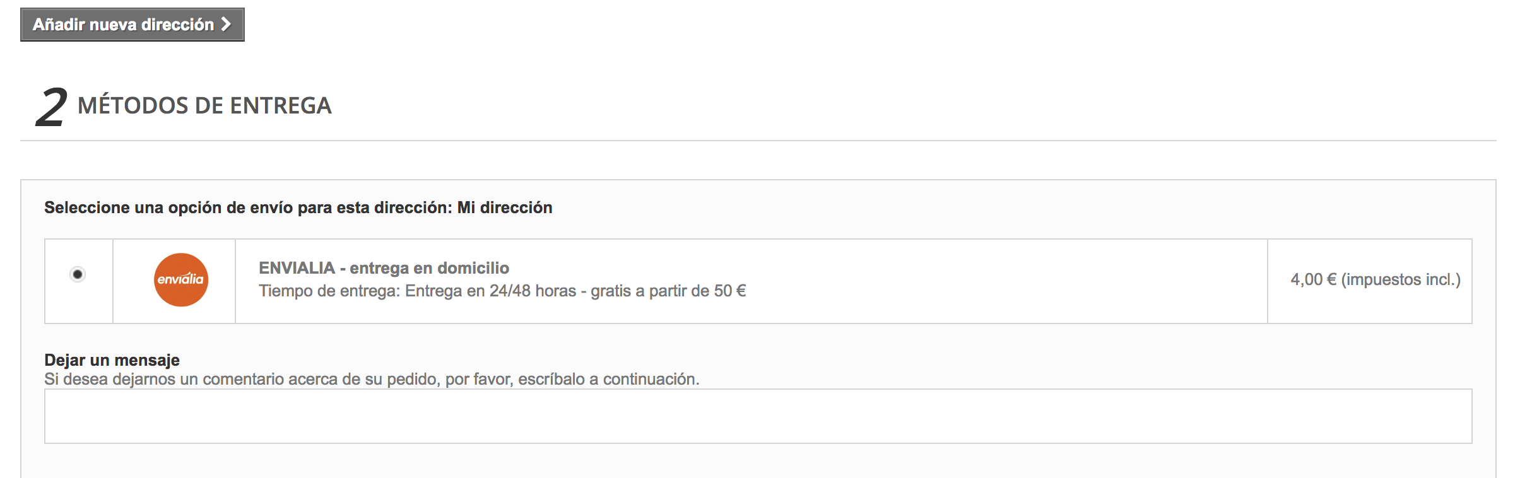Click the gratis a partir de 50 € text
Image resolution: width=1532 pixels, height=478 pixels.
(668, 291)
